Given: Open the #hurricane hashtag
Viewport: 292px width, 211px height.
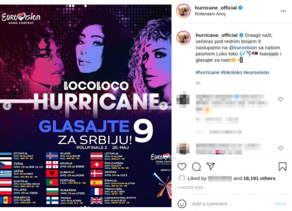Looking at the screenshot, I should tap(207, 72).
